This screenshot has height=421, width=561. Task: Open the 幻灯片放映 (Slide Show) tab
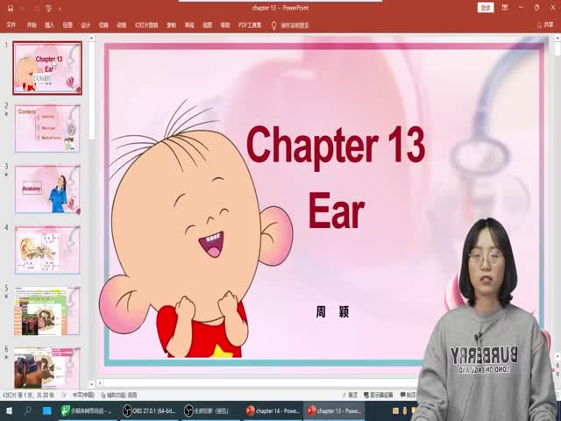(x=146, y=25)
